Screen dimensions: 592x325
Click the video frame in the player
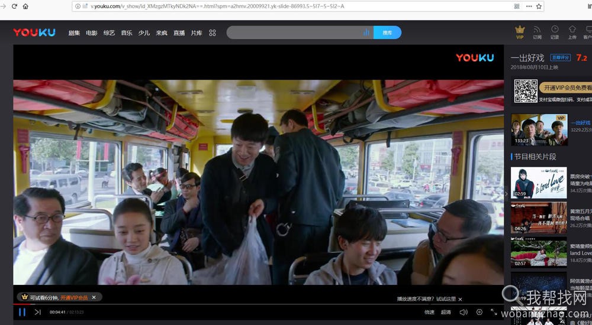click(x=258, y=182)
